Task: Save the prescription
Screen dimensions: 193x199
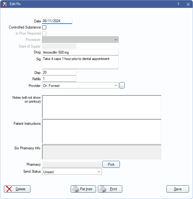Action: pyautogui.click(x=178, y=189)
